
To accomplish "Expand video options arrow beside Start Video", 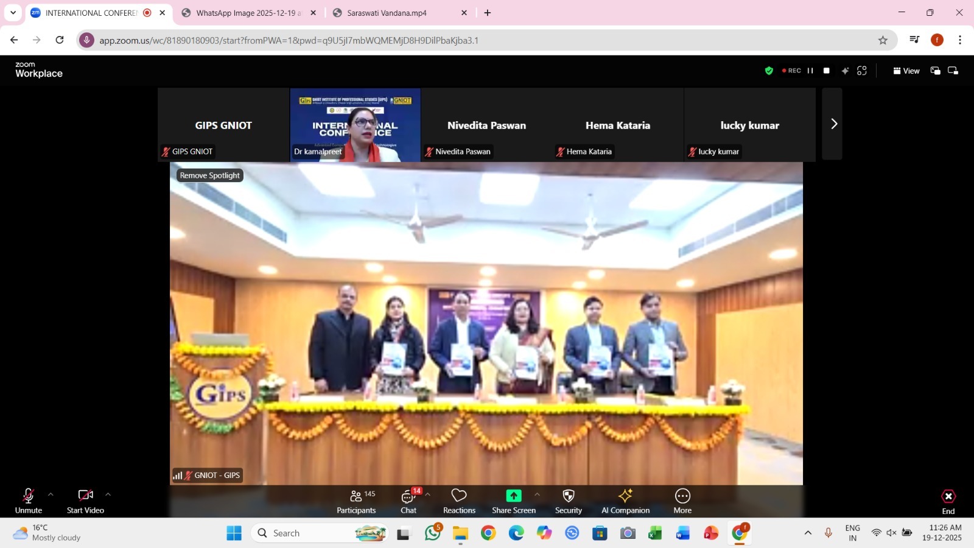I will tap(108, 494).
